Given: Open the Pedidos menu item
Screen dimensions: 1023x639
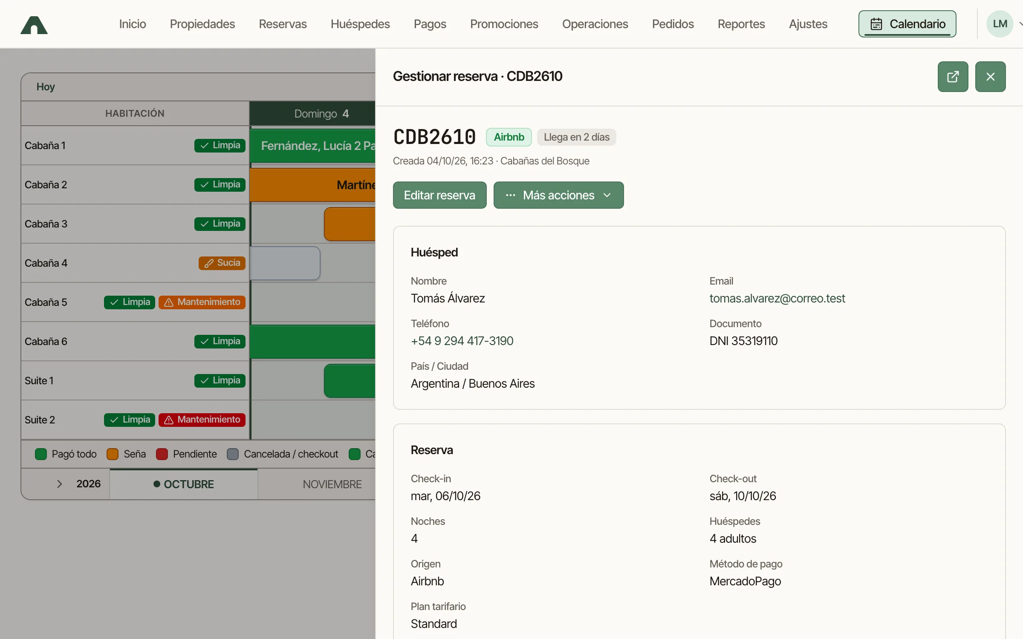Looking at the screenshot, I should coord(673,24).
